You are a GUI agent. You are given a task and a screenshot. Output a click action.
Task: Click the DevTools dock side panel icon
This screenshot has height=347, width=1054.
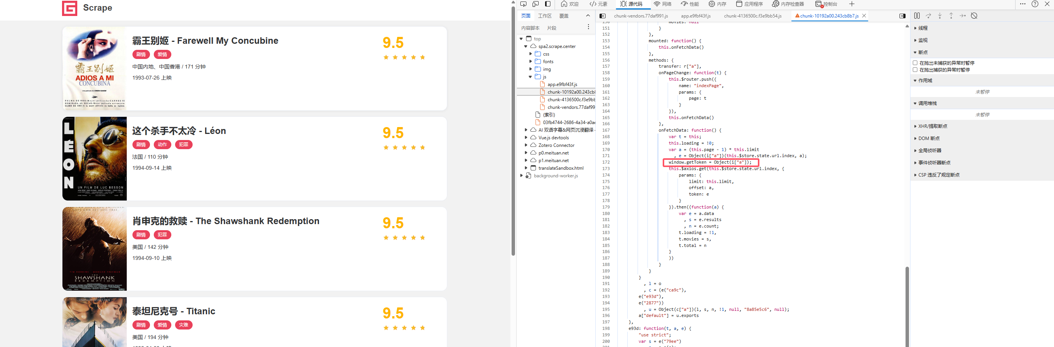[x=548, y=4]
